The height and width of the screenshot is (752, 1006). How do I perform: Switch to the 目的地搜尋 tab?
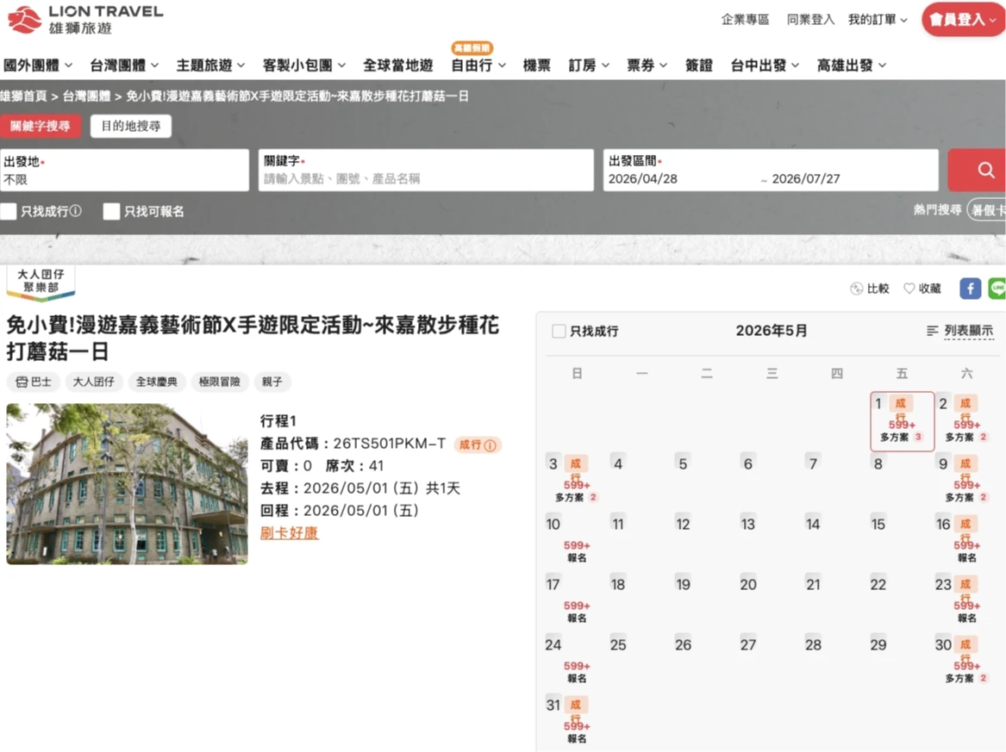[x=131, y=126]
